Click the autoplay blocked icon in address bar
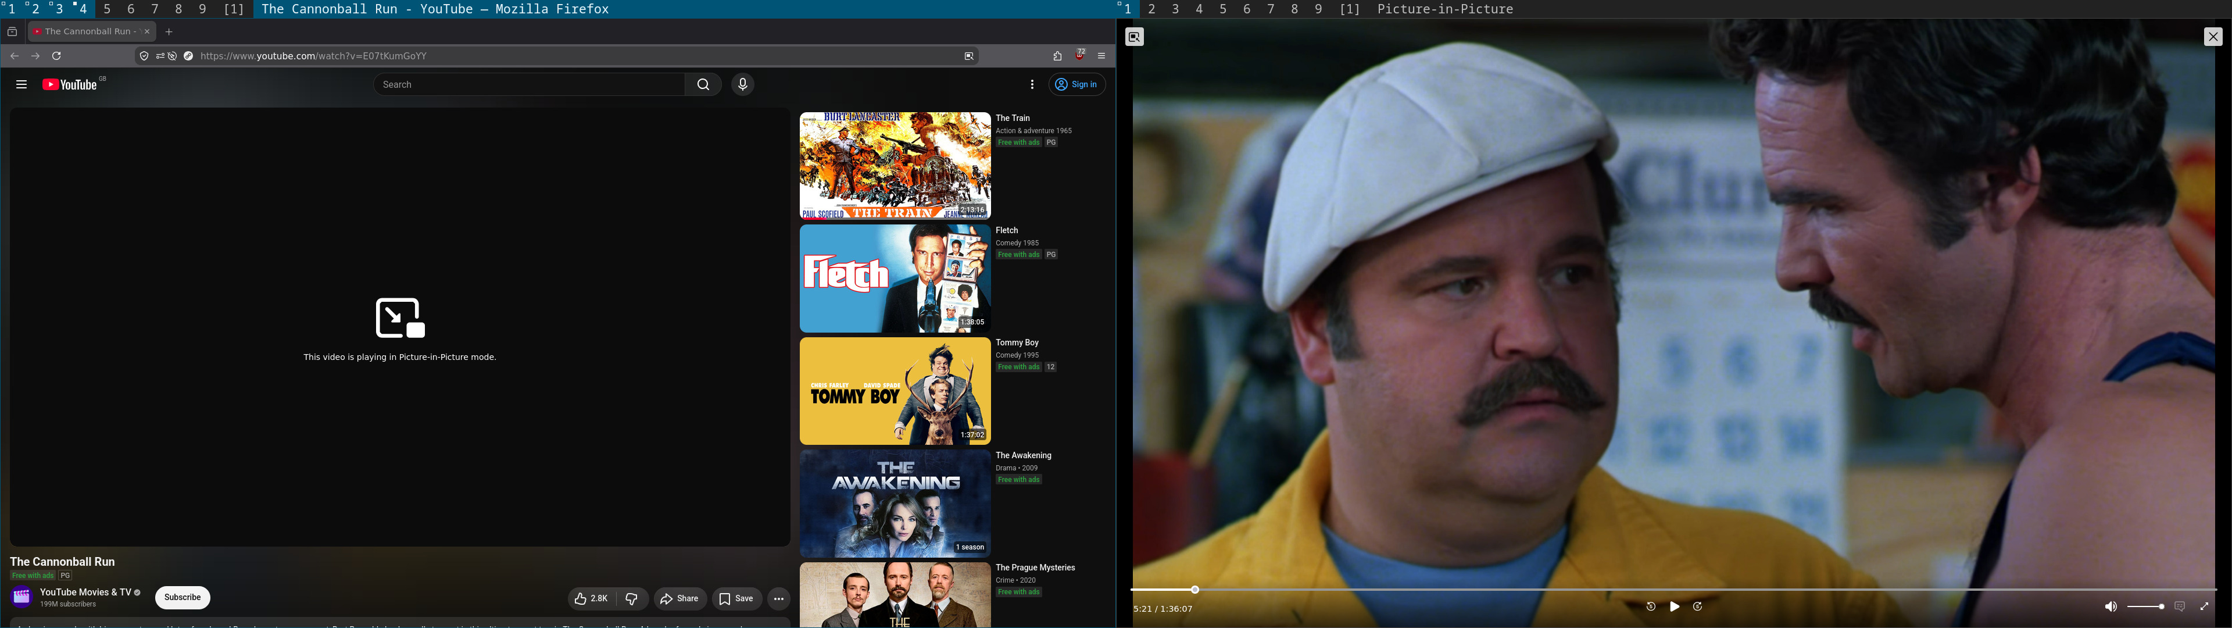Image resolution: width=2232 pixels, height=628 pixels. [x=173, y=56]
